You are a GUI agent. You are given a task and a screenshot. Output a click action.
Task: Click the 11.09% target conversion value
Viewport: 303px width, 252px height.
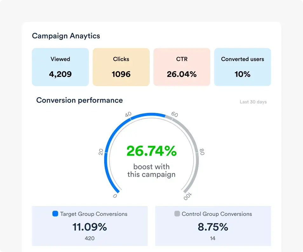tap(90, 227)
